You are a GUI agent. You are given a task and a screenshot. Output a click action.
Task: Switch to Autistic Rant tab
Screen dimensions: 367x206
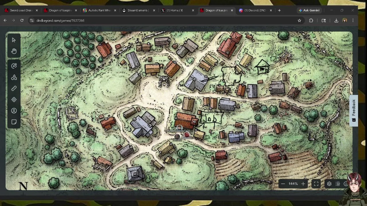(x=99, y=10)
